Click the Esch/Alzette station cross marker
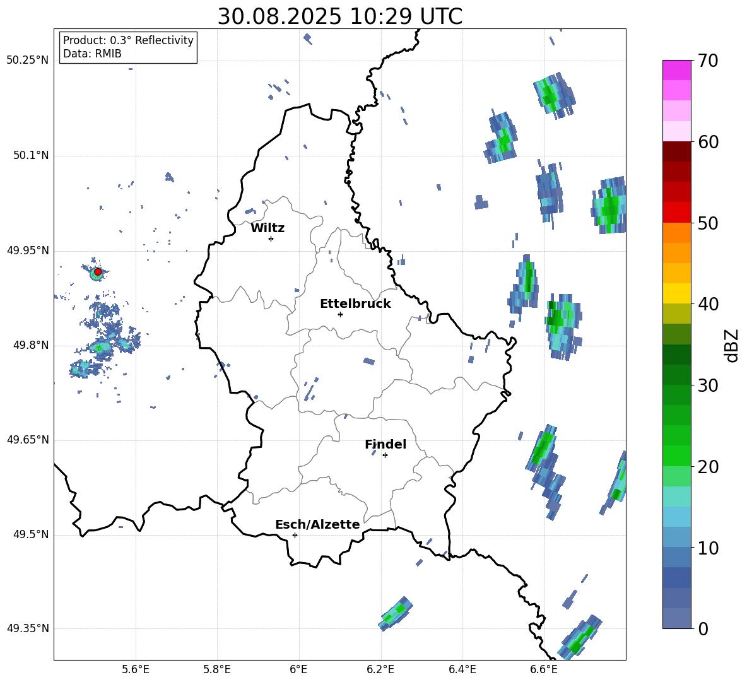This screenshot has height=682, width=747. tap(295, 535)
